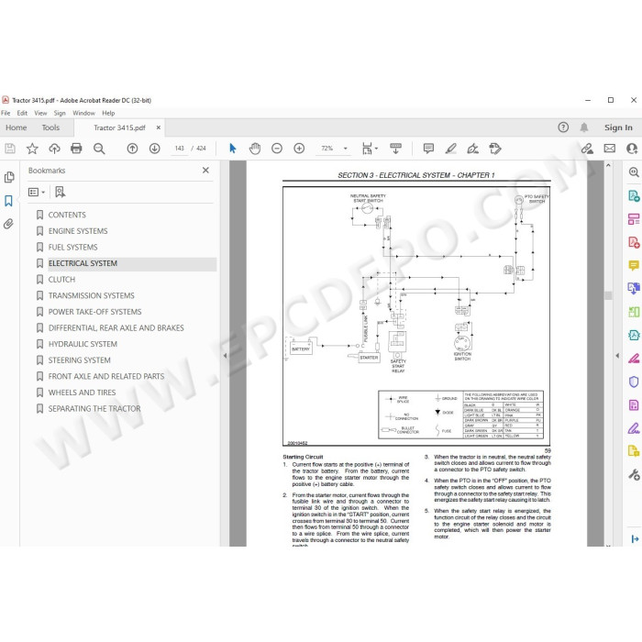Image resolution: width=642 pixels, height=642 pixels.
Task: Jump to the TRANSMISSION SYSTEMS bookmark
Action: pos(92,295)
